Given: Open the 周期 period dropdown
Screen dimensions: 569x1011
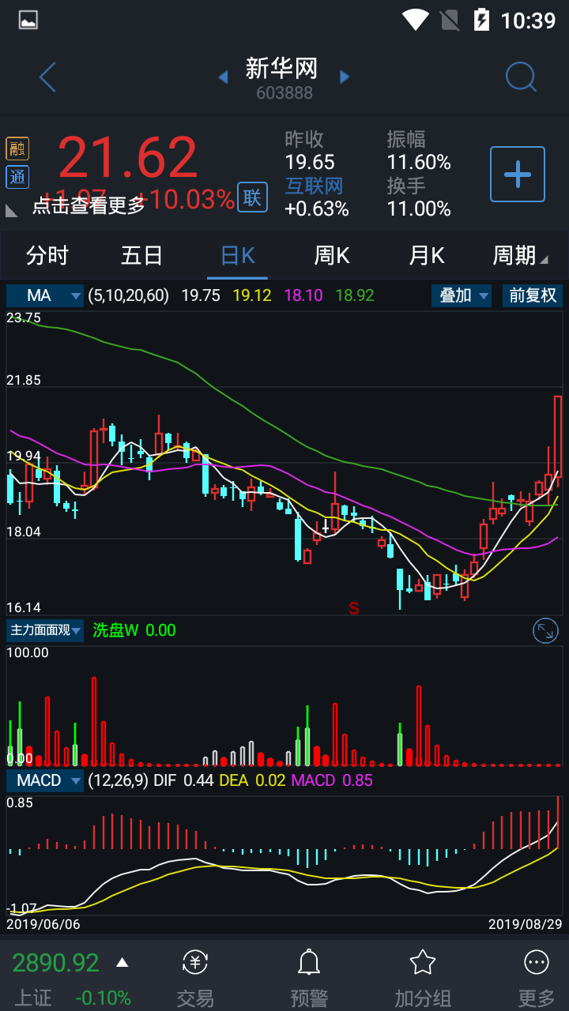Looking at the screenshot, I should (521, 255).
